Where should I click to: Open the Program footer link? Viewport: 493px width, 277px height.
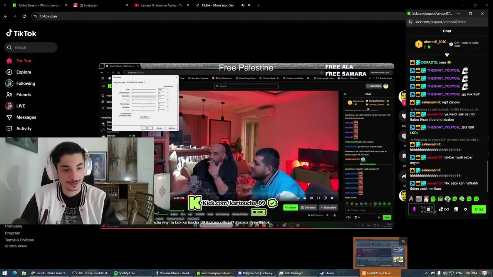[x=12, y=233]
